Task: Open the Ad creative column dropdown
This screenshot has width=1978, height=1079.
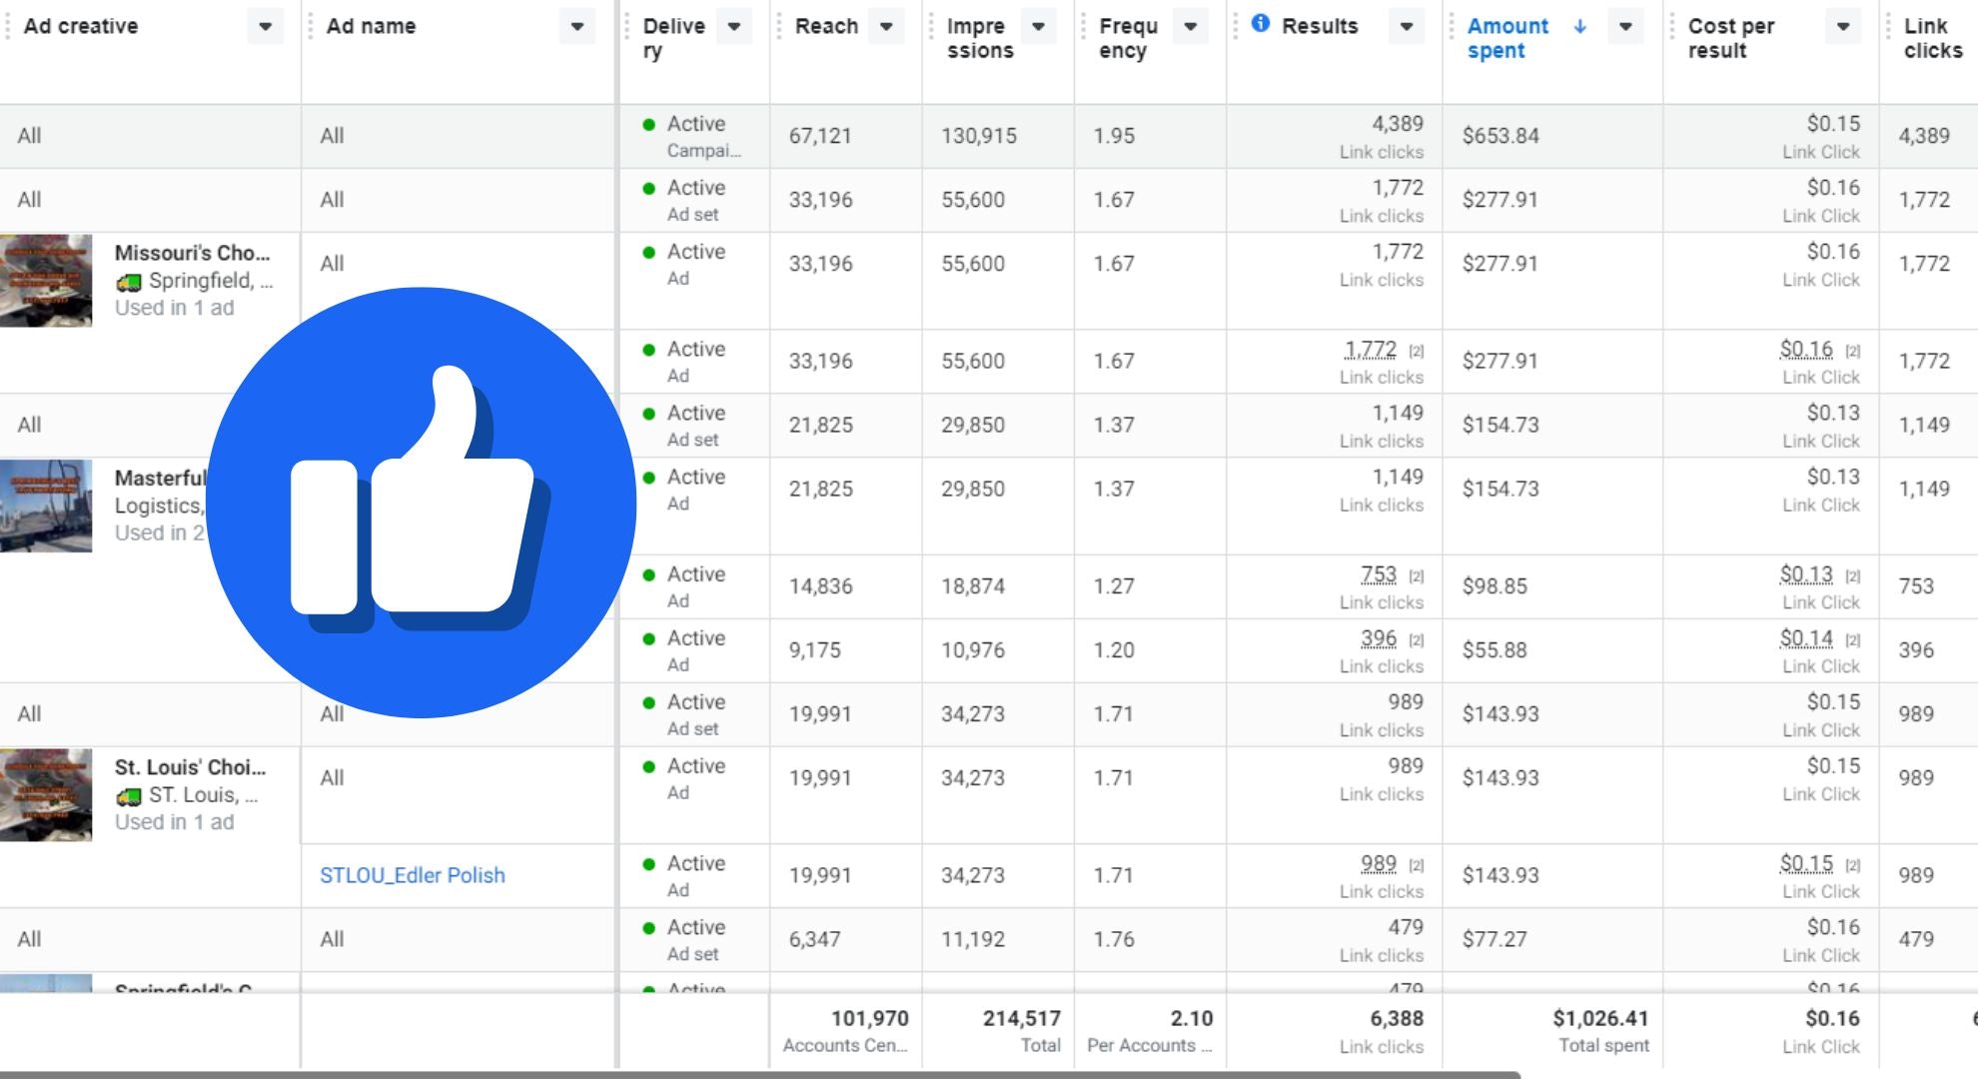Action: pos(265,27)
